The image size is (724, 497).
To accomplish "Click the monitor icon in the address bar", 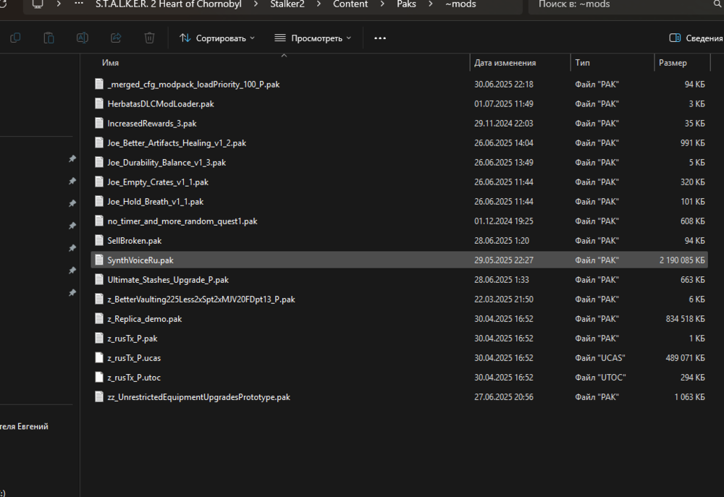I will pos(38,4).
